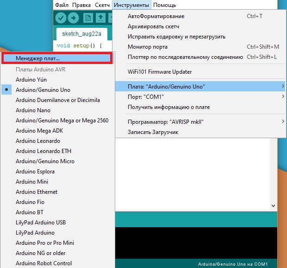Expand the Программатор "AVRISP mkII" submenu
This screenshot has width=287, height=268.
[200, 122]
